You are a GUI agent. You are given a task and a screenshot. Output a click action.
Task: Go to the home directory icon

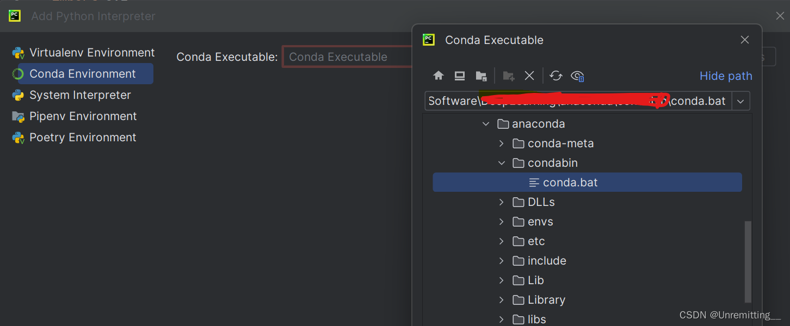click(439, 76)
